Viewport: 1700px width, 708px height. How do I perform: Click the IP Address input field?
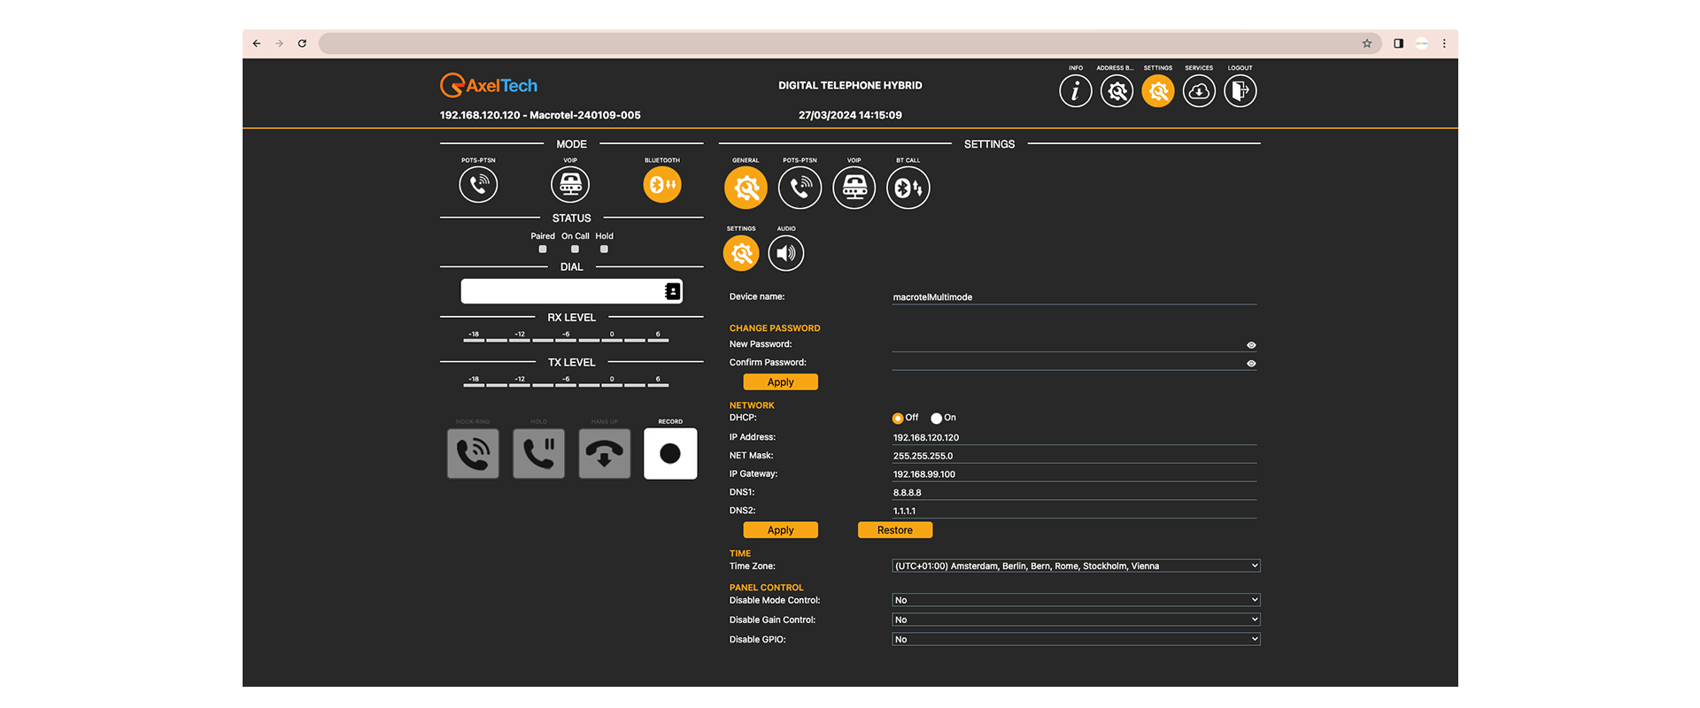pyautogui.click(x=1073, y=437)
